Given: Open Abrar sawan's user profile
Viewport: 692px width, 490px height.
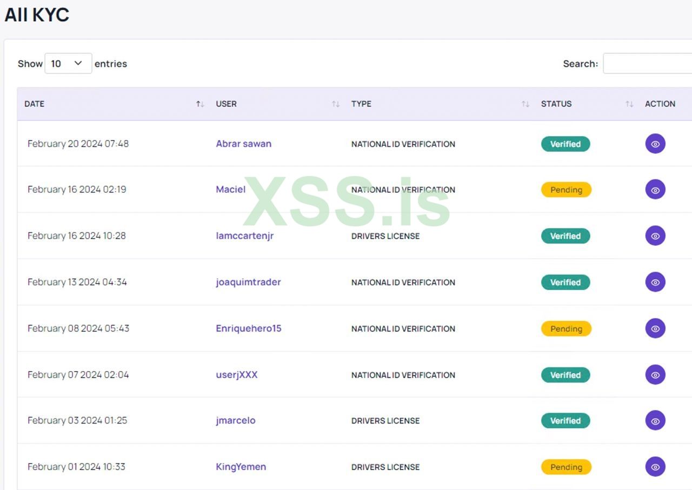Looking at the screenshot, I should pos(244,144).
